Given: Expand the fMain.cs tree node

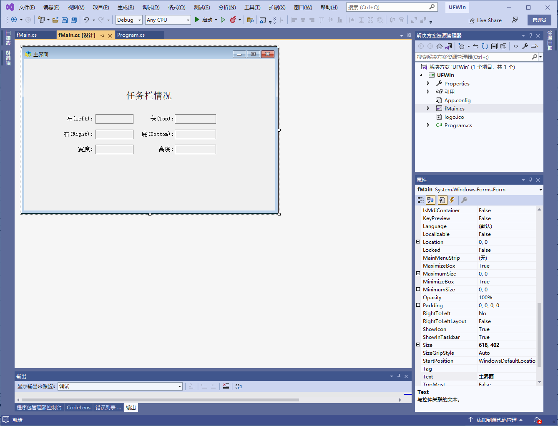Looking at the screenshot, I should coord(428,108).
